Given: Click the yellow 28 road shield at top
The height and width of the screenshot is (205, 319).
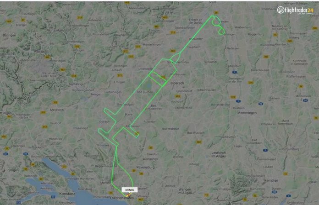Looking at the screenshot, I should (216, 13).
